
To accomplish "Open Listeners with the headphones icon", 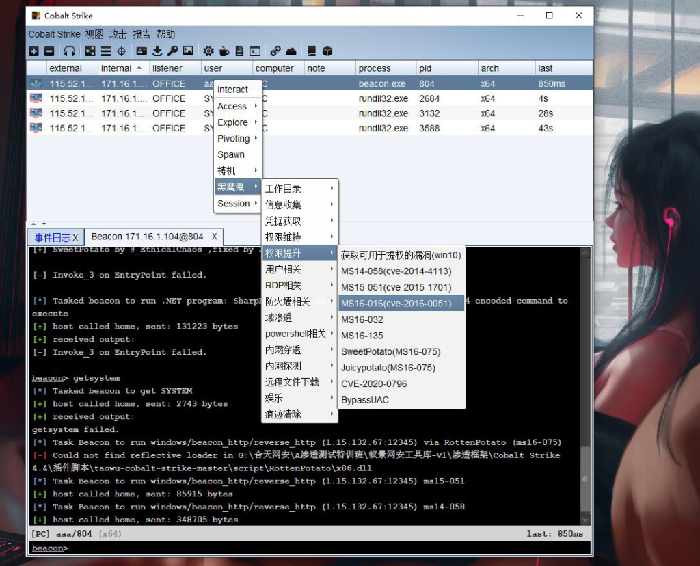I will point(69,51).
